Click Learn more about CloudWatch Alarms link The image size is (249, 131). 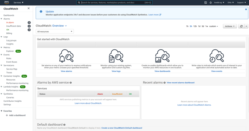click(x=194, y=105)
